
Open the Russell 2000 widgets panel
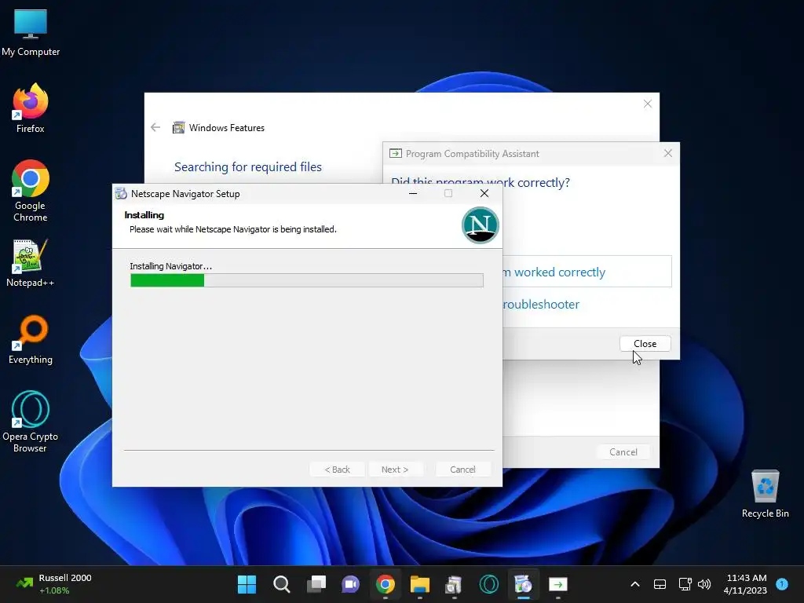[54, 584]
